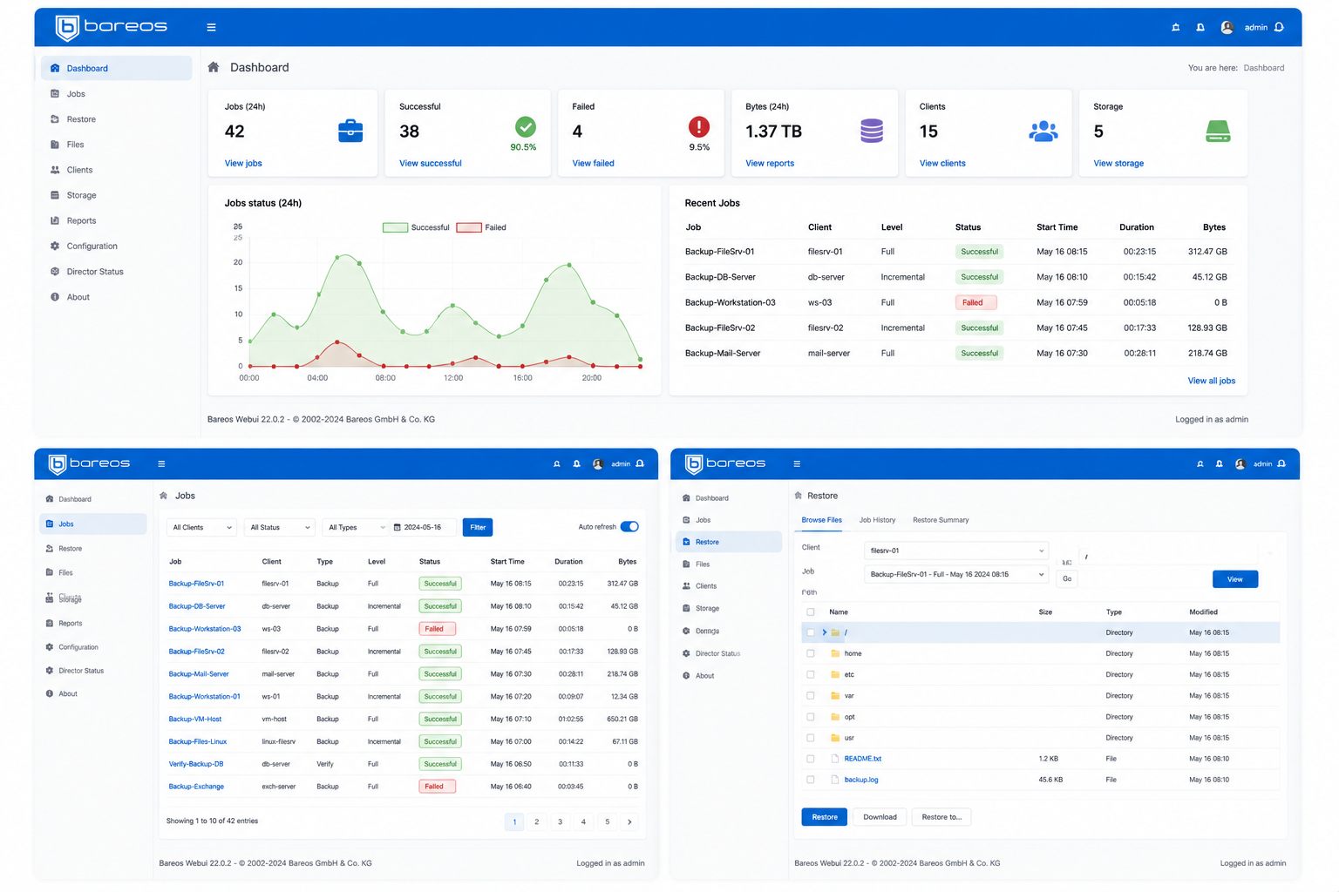Tick the checkbox for the / root directory row

click(811, 632)
